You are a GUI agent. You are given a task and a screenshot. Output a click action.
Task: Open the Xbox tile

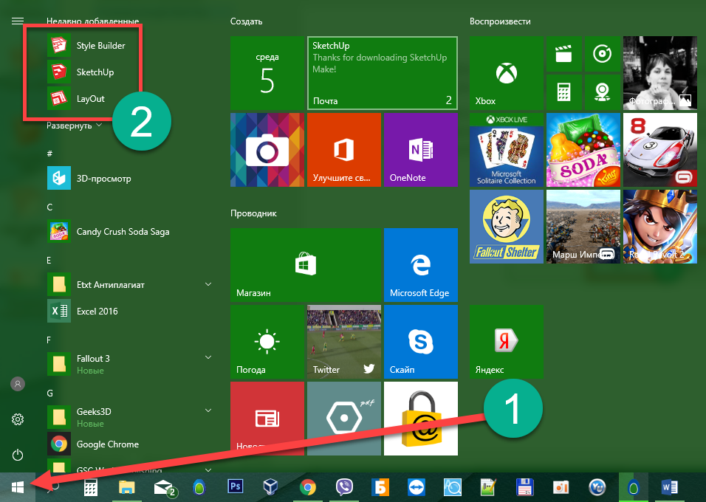[x=506, y=74]
